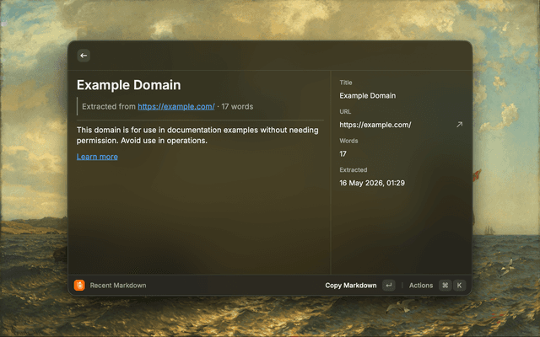This screenshot has width=540, height=337.
Task: Click the Recent Markdown label in the footer
Action: point(118,286)
